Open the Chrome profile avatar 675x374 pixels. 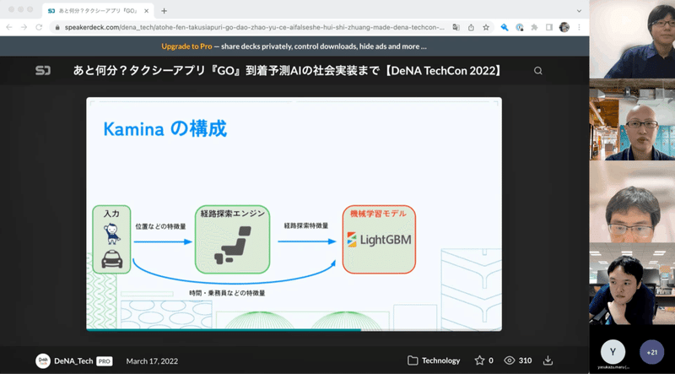click(564, 27)
